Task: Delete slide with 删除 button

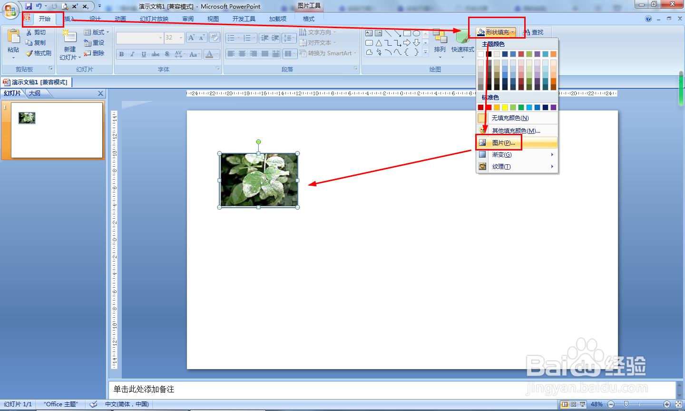Action: 94,53
